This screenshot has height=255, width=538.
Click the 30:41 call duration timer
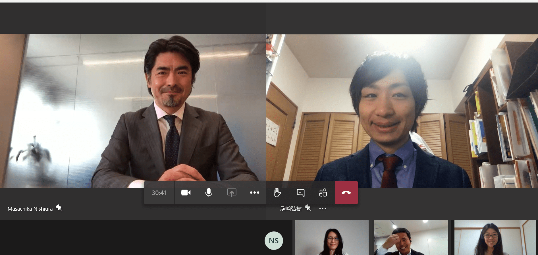(159, 193)
